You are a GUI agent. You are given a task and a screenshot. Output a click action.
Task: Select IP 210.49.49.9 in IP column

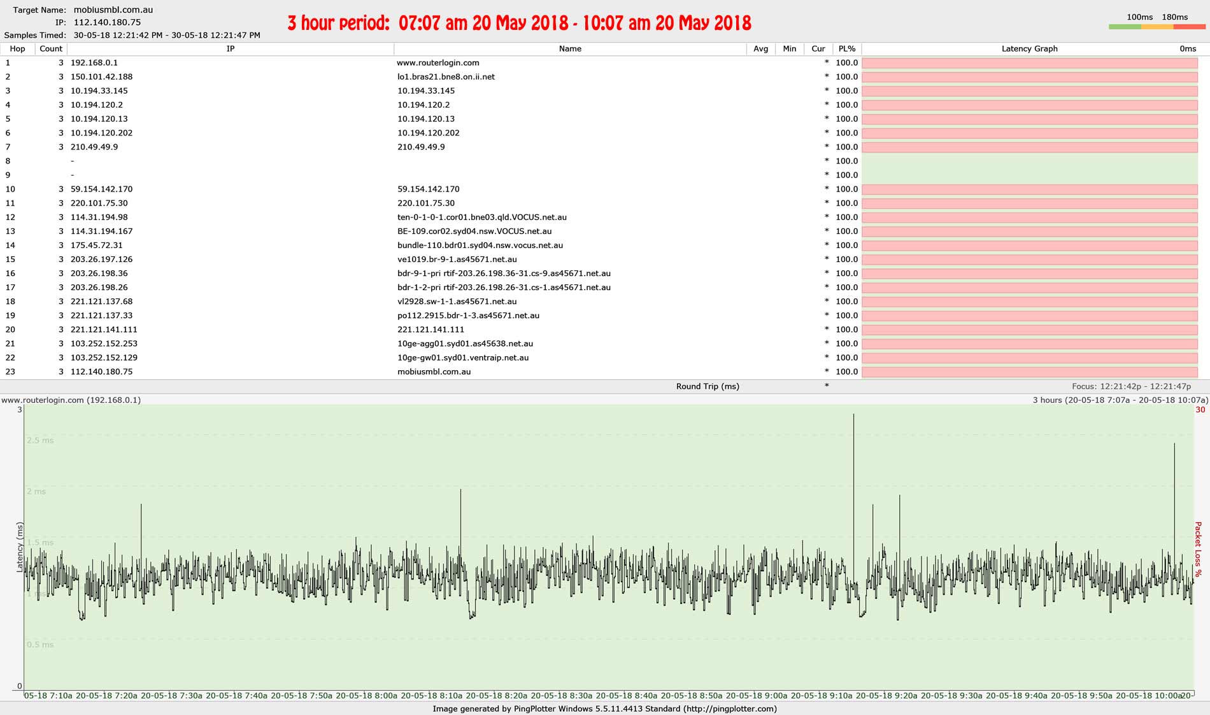pyautogui.click(x=94, y=147)
